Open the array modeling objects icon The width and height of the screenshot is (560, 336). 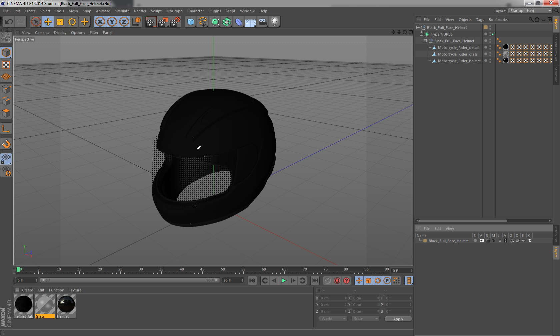pos(227,22)
